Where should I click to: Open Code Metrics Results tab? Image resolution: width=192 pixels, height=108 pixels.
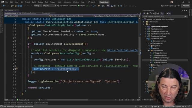point(41,103)
